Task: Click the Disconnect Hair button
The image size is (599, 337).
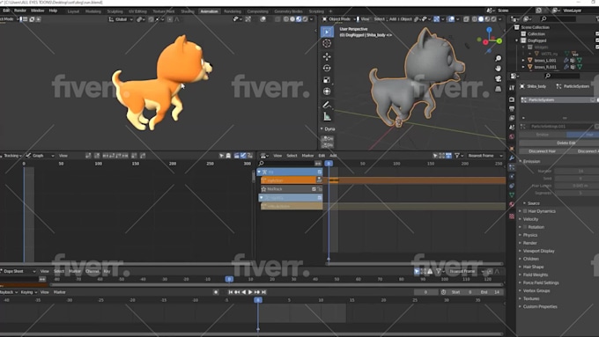Action: pos(543,151)
